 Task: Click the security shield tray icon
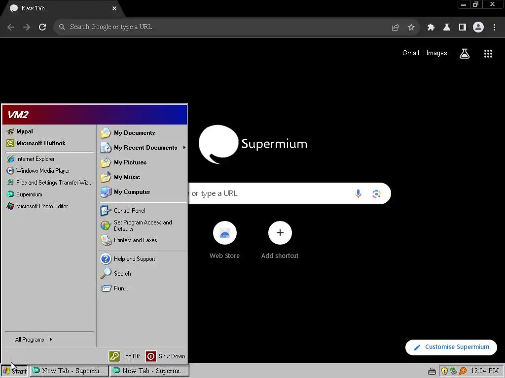click(444, 371)
